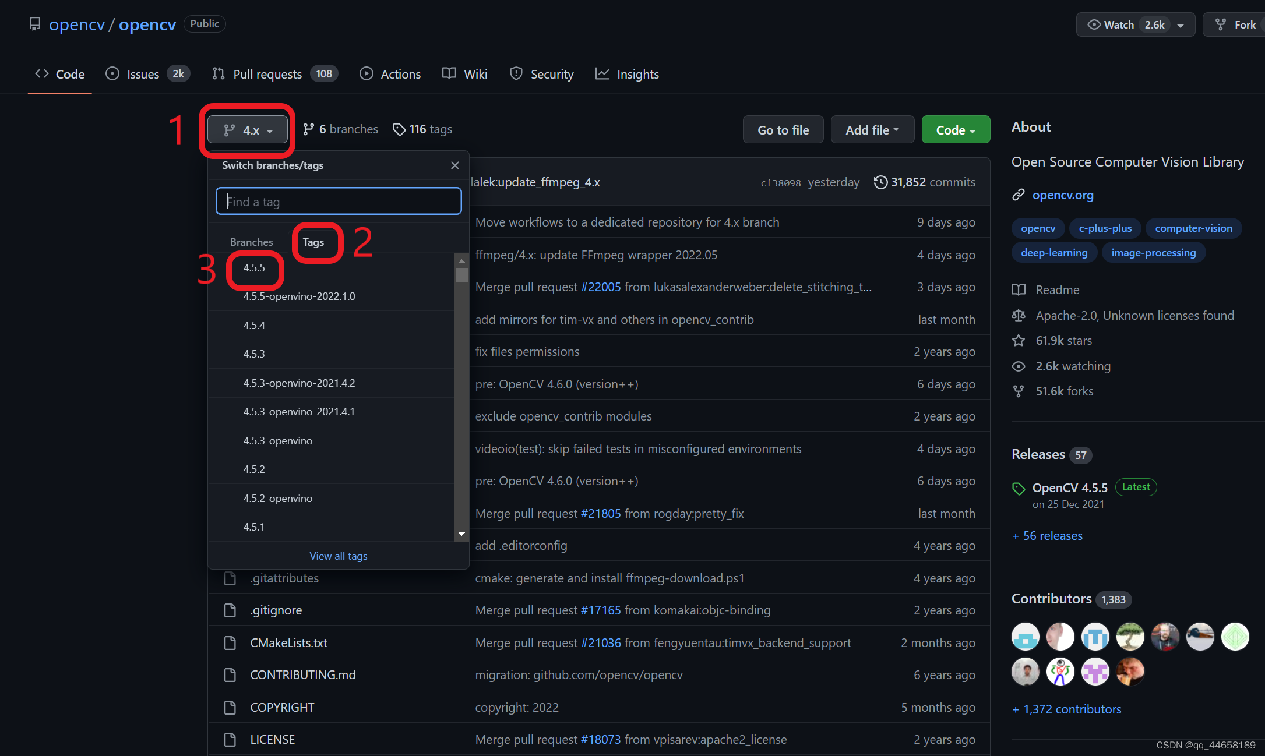1265x756 pixels.
Task: Open the image-processing topic tag
Action: pyautogui.click(x=1153, y=253)
